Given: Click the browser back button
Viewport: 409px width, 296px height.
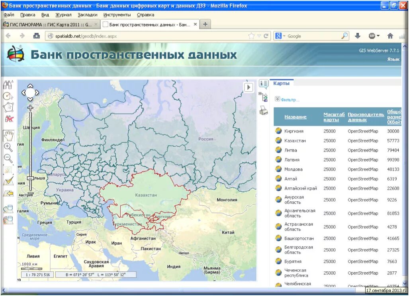Looking at the screenshot, I should (8, 36).
